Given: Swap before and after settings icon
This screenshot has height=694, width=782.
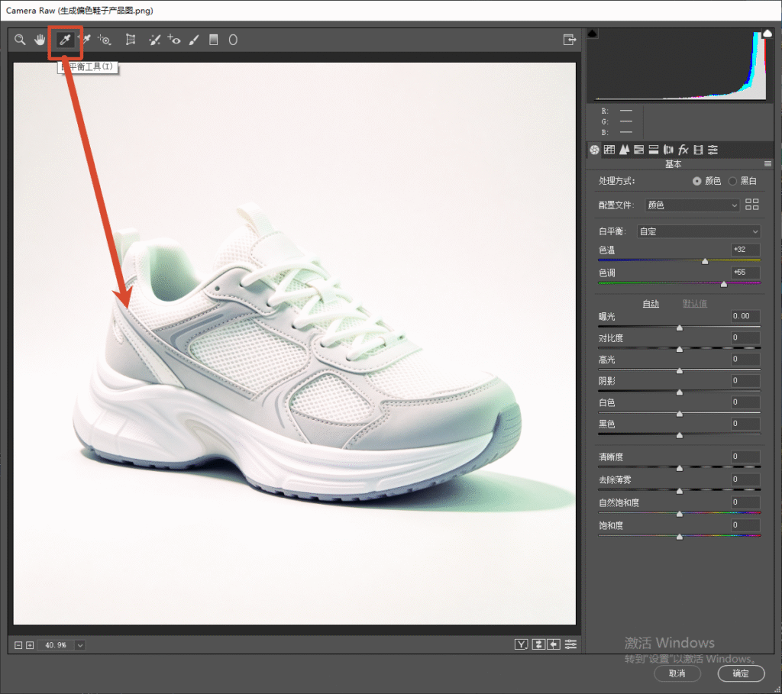Looking at the screenshot, I should 538,644.
